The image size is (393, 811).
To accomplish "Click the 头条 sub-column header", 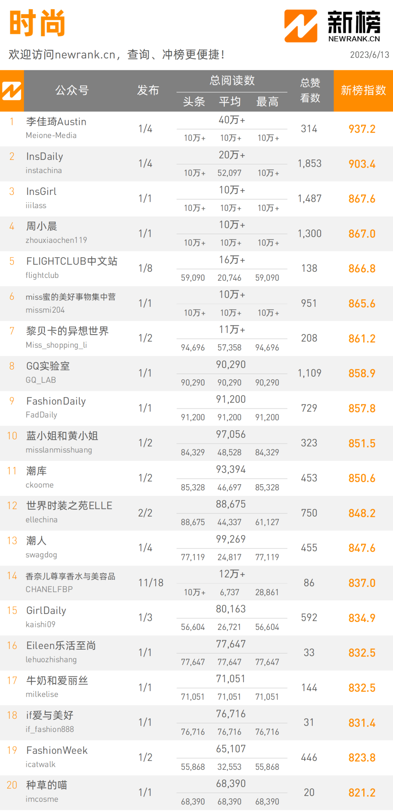I will (x=194, y=102).
